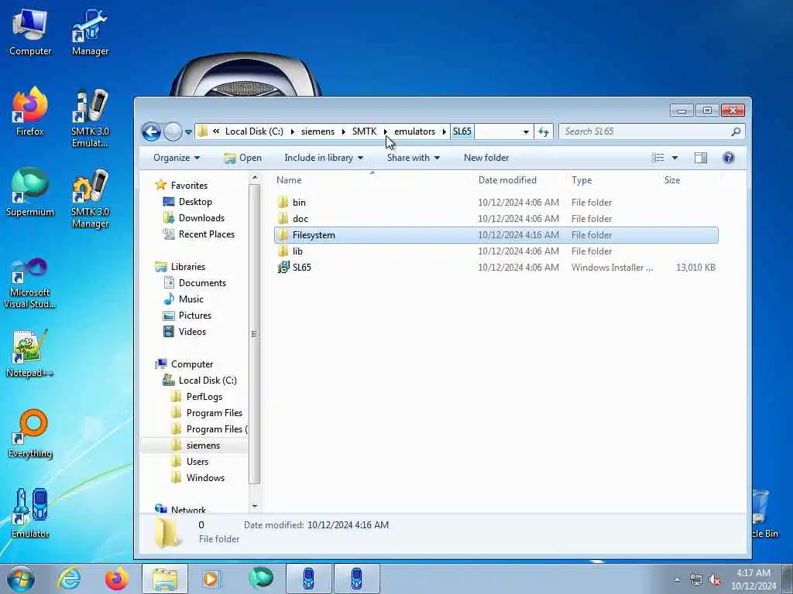Open Internet Explorer from the taskbar
Viewport: 793px width, 594px height.
click(69, 579)
